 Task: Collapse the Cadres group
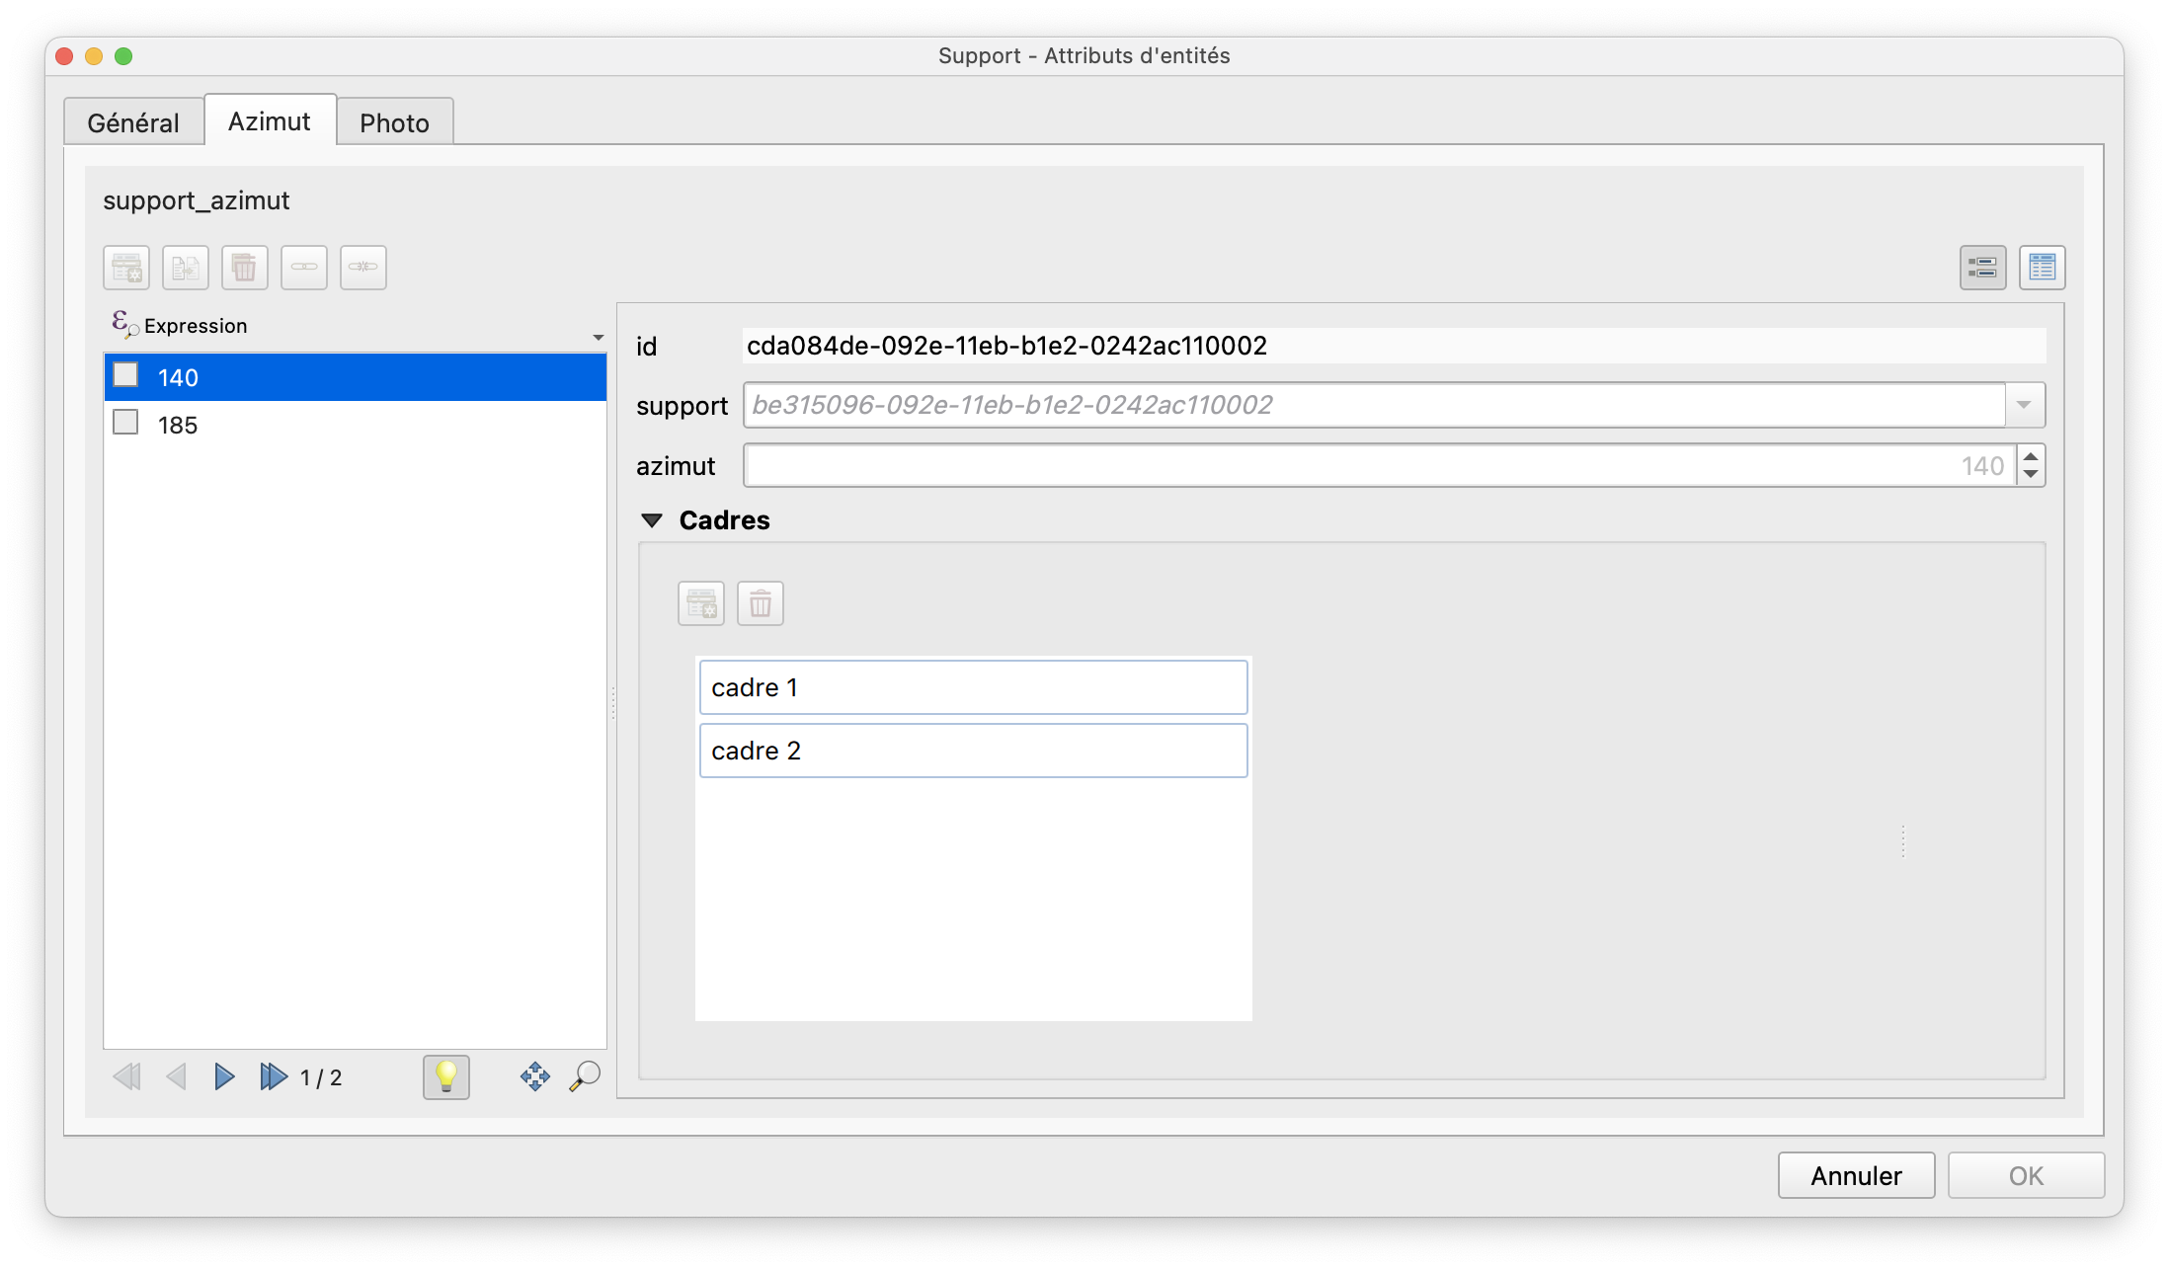click(652, 520)
